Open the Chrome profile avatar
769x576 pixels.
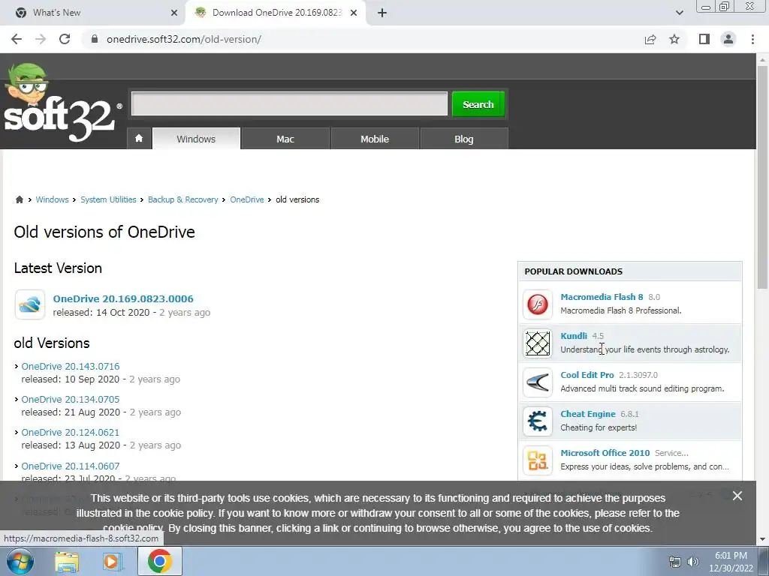click(728, 39)
